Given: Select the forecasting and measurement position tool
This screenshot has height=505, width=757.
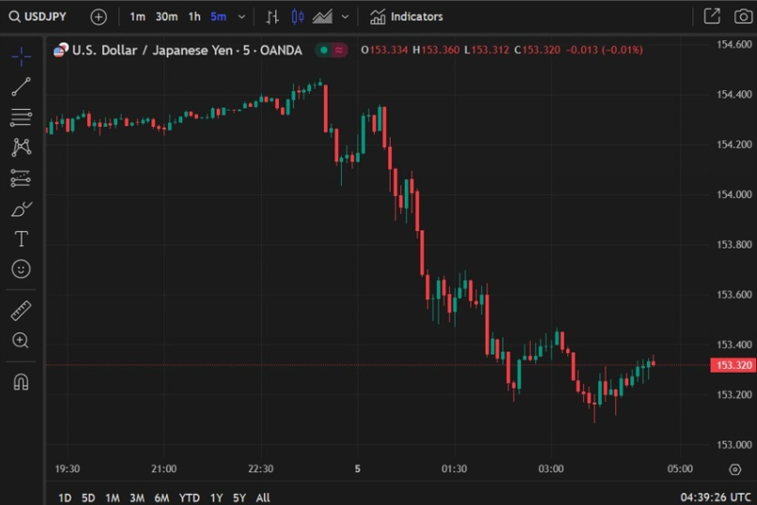Looking at the screenshot, I should coord(21,178).
